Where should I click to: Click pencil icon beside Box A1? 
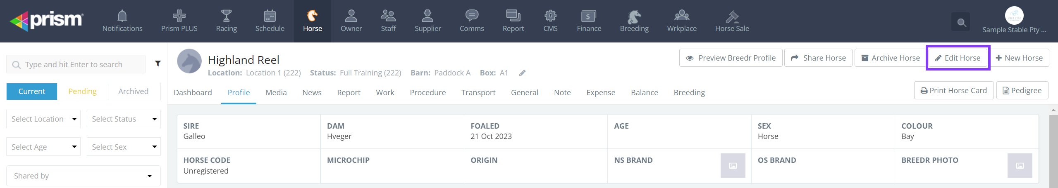(523, 73)
